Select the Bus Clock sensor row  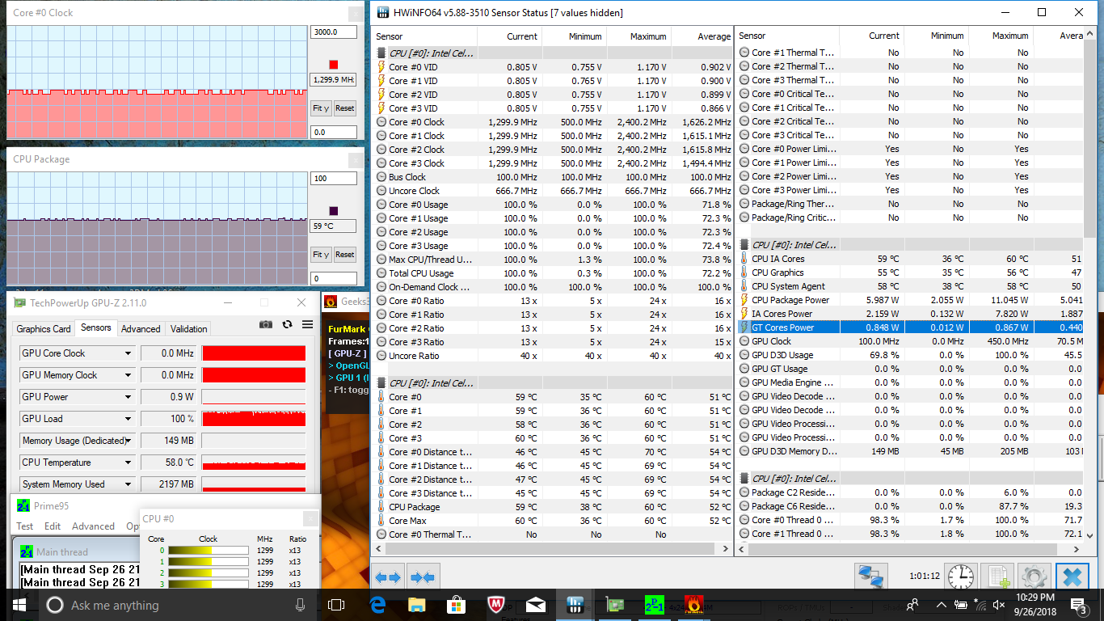point(554,177)
